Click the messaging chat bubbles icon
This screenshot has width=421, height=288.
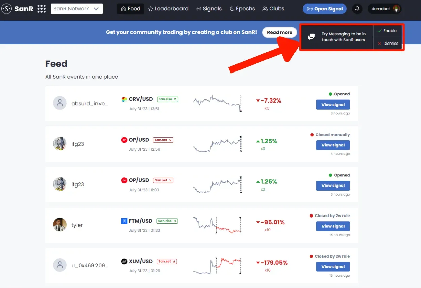(312, 37)
